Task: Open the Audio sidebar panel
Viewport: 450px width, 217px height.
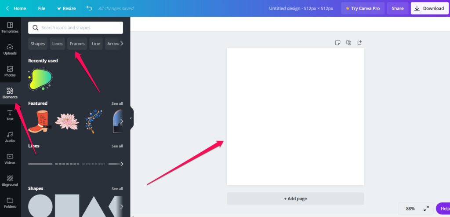Action: [x=10, y=137]
